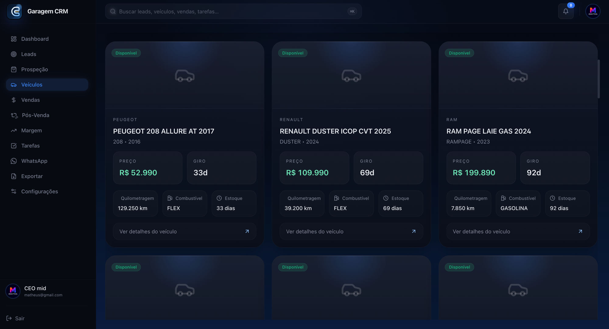
Task: Click the Giro value 92d
Action: 534,173
